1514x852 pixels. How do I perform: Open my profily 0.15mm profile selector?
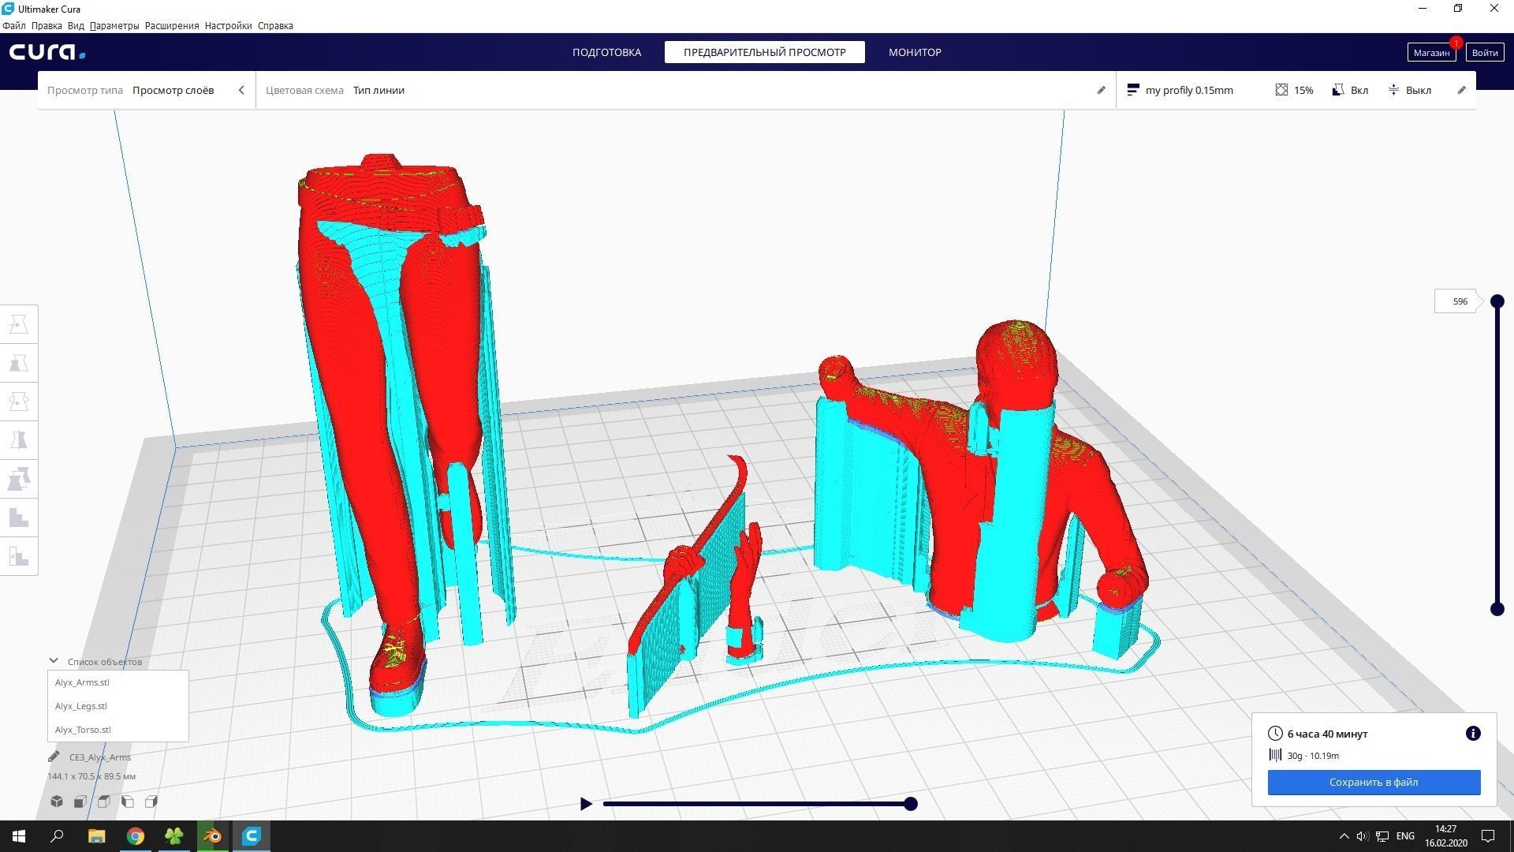(1180, 90)
